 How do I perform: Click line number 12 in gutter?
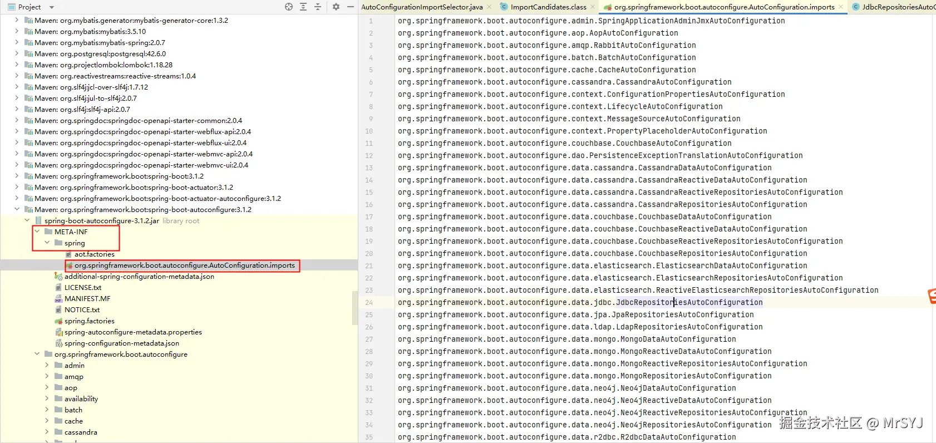(369, 155)
